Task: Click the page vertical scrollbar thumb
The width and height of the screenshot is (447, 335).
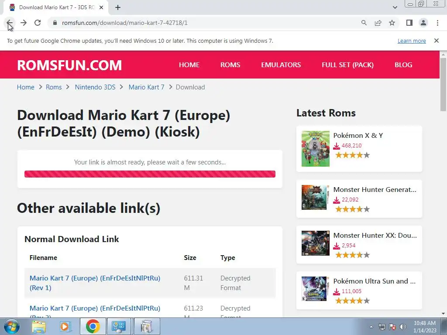Action: (x=443, y=84)
